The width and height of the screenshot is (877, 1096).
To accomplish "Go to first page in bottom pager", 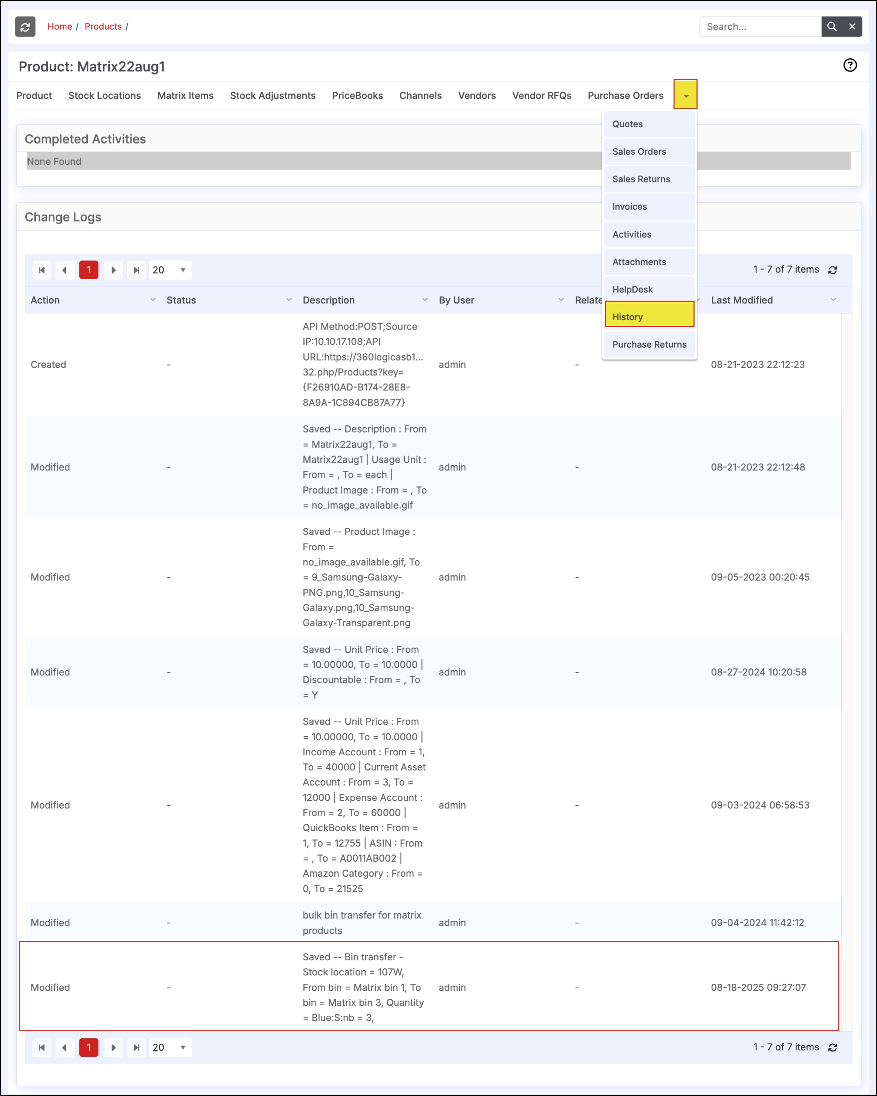I will 42,1047.
